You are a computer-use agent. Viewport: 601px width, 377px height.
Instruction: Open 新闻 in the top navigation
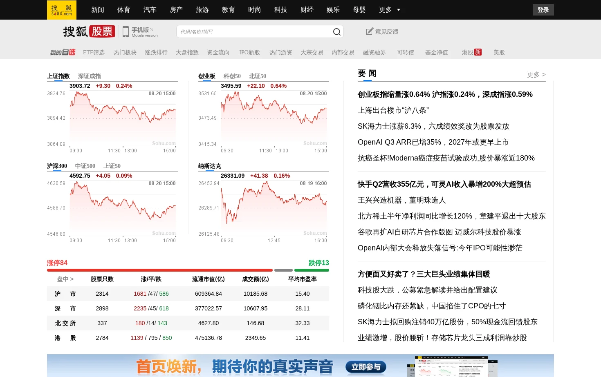tap(98, 10)
